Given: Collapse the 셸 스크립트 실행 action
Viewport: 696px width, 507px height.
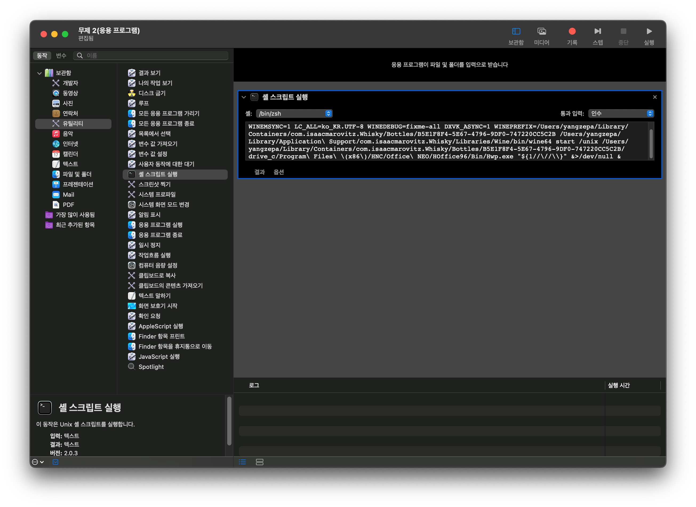Looking at the screenshot, I should coord(244,97).
